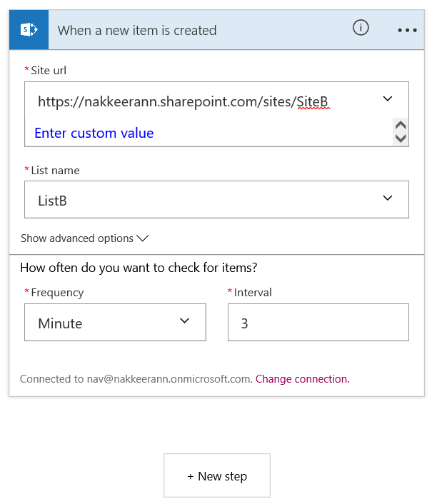Image resolution: width=432 pixels, height=499 pixels.
Task: Click the Change connection link
Action: tap(302, 379)
